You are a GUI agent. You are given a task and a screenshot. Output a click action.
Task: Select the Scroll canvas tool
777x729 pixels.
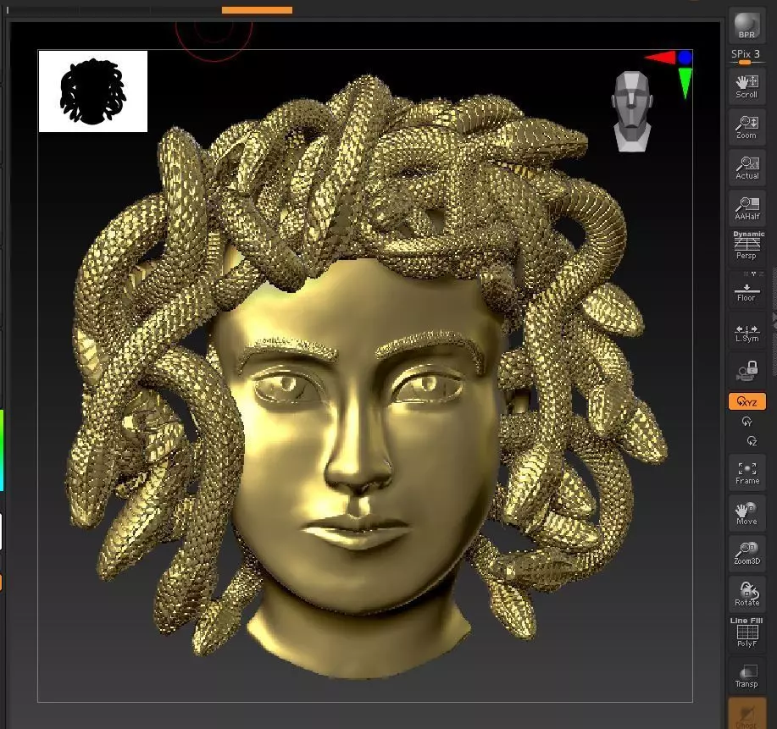746,86
